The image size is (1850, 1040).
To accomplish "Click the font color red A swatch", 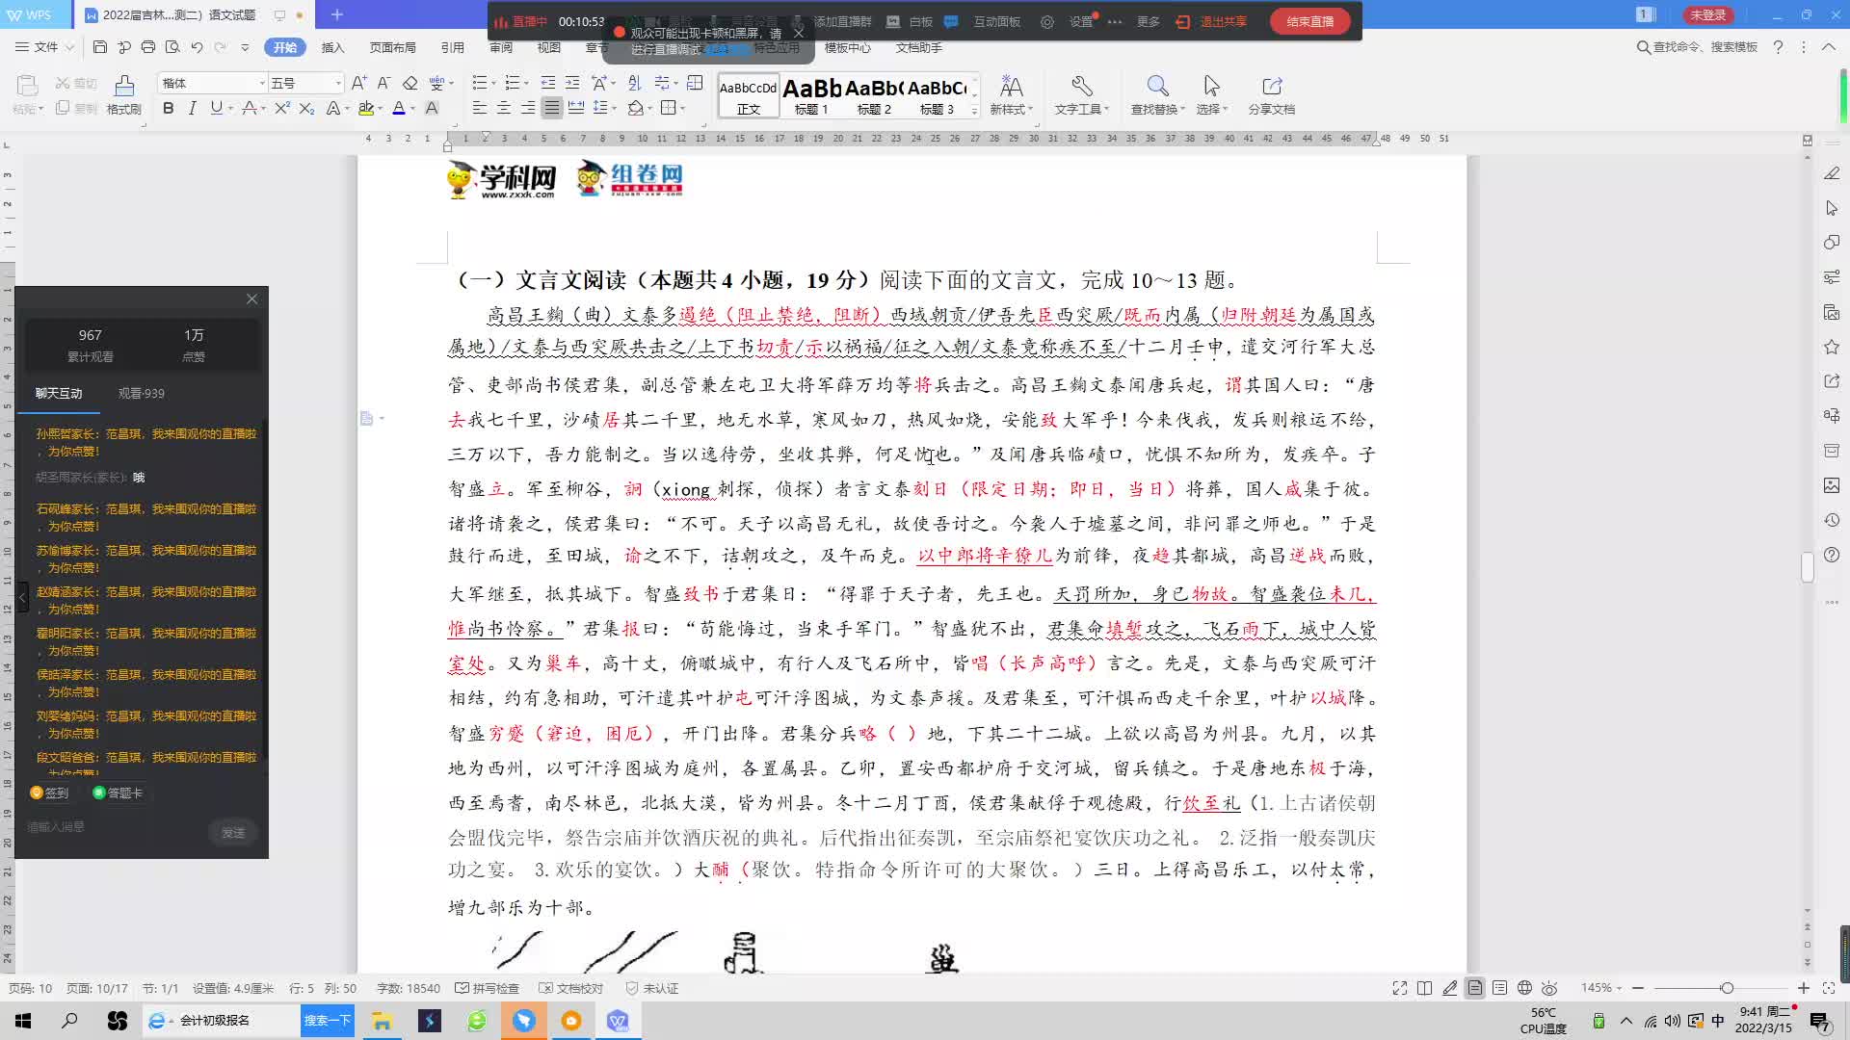I will 398,108.
